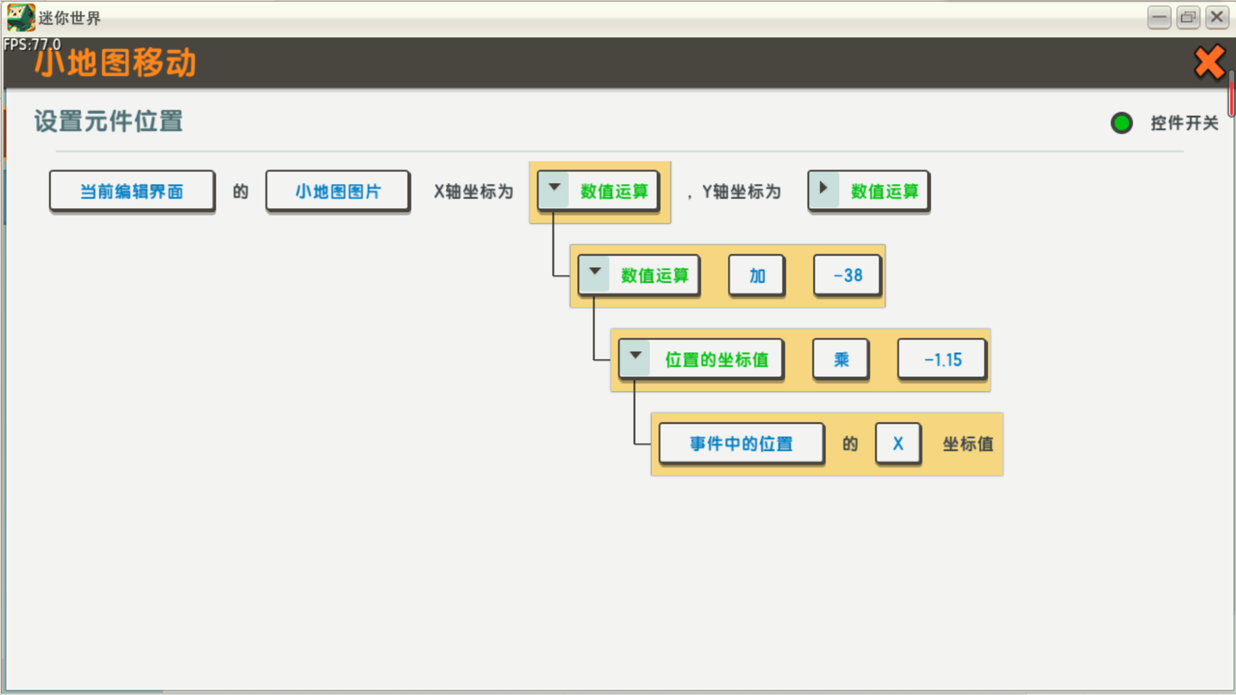Click the 数值运算 label for X axis

coord(614,191)
